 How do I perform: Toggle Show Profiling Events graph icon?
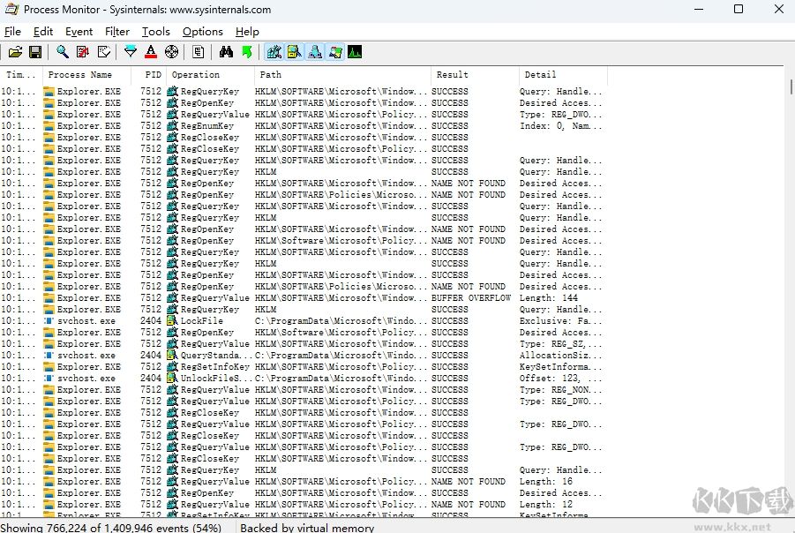pos(355,52)
